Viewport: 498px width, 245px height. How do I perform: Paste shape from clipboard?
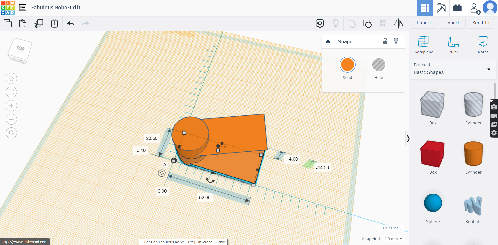coord(23,23)
